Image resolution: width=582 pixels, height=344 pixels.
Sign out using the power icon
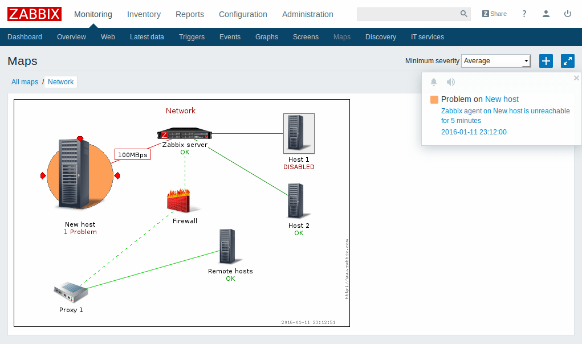pos(567,14)
